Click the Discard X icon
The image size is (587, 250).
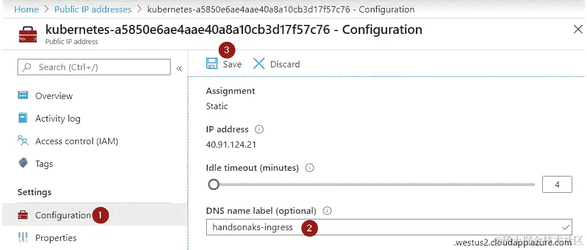click(x=259, y=63)
